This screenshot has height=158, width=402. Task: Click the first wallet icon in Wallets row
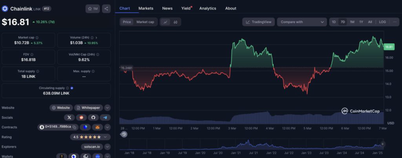(62, 156)
